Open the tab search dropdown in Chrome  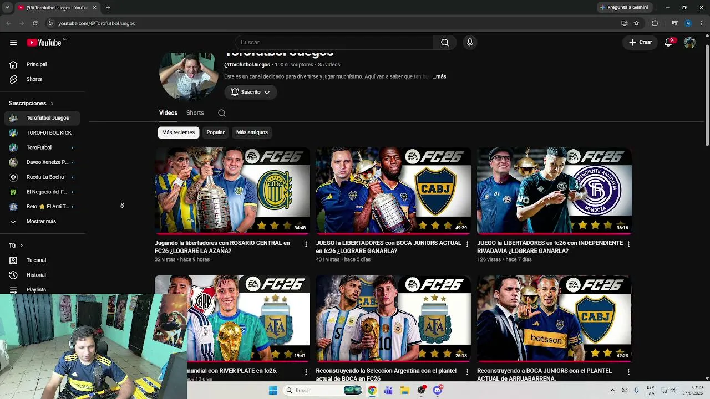tap(7, 7)
